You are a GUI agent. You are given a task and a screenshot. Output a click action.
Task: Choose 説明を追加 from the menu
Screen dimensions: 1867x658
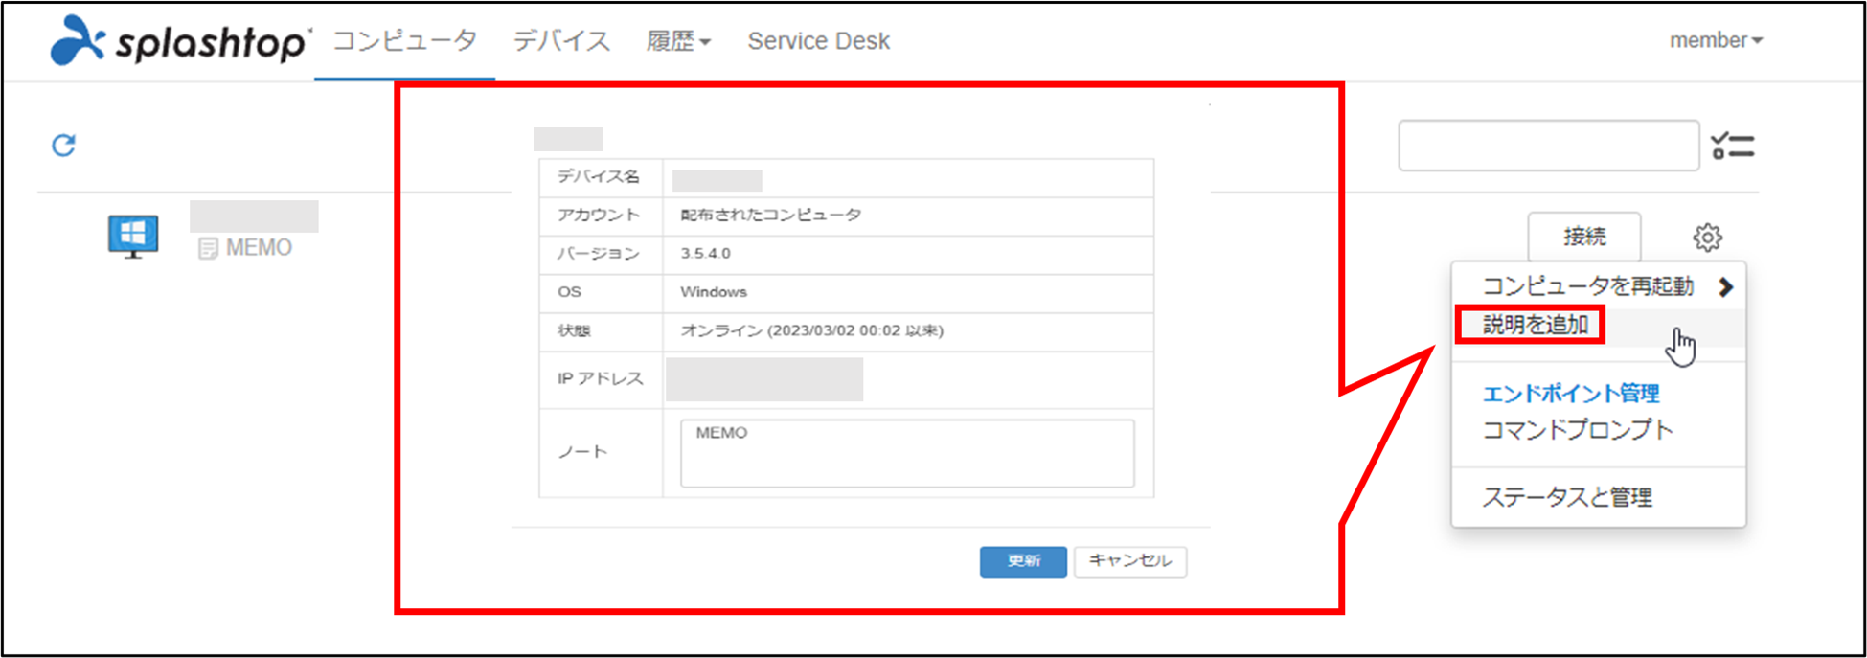coord(1536,325)
